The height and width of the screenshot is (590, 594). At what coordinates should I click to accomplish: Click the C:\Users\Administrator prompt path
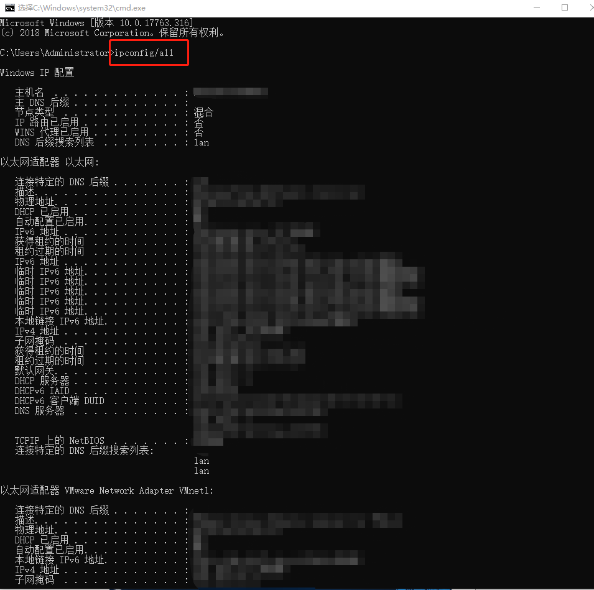[55, 53]
